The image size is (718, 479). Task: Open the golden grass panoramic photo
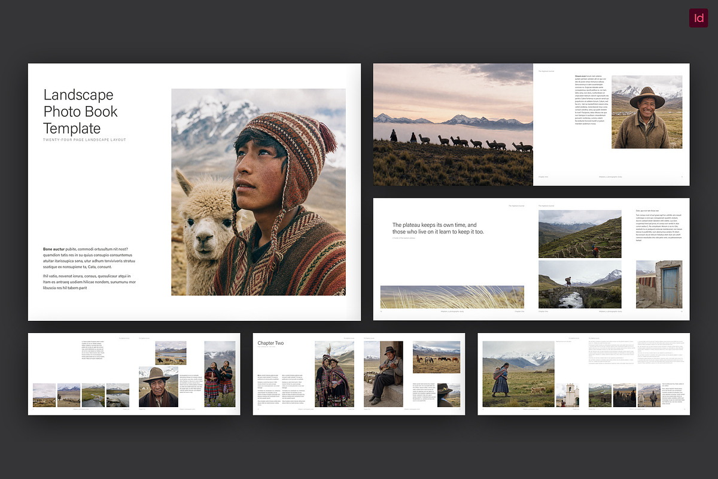pyautogui.click(x=452, y=297)
